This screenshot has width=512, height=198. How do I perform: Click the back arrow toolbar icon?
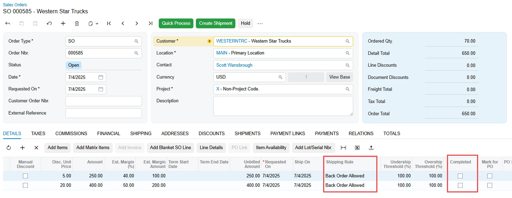(x=8, y=23)
